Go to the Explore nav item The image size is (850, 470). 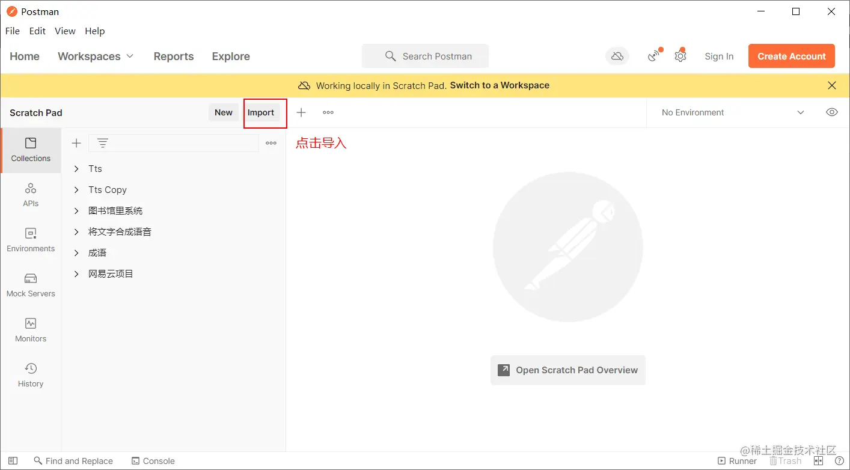231,56
